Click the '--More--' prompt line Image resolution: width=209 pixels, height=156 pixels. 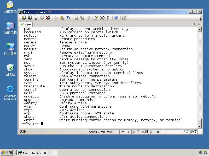(x=30, y=123)
